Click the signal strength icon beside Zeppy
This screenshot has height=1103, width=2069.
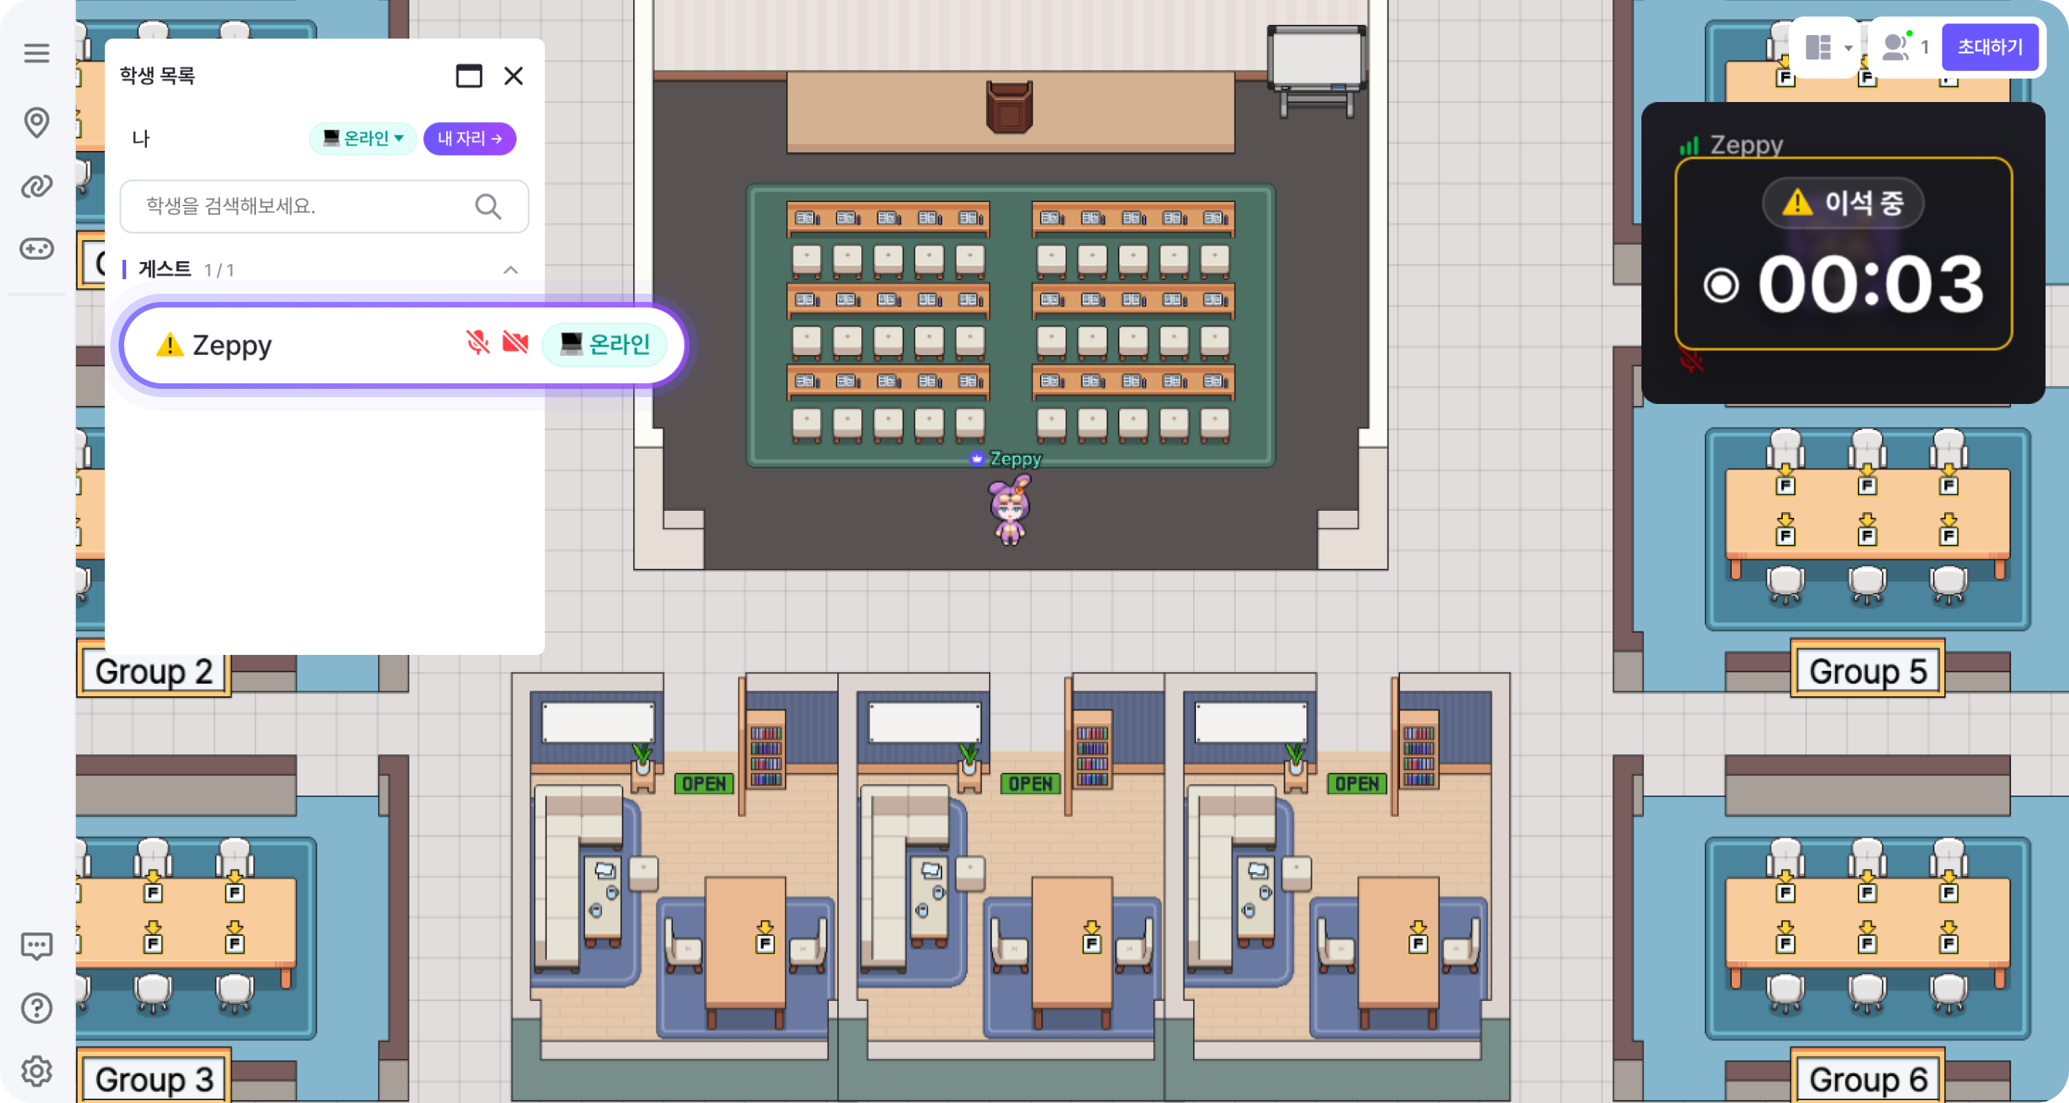[1689, 145]
